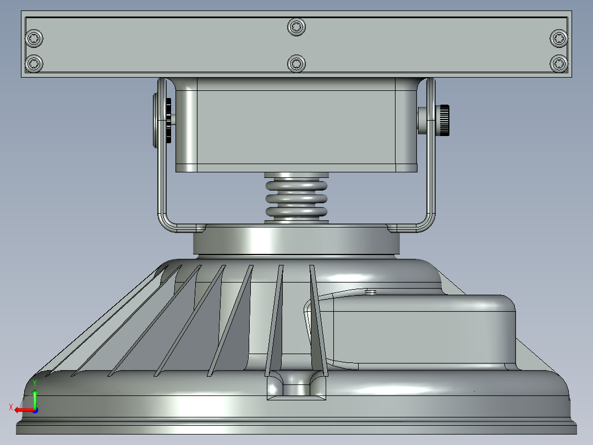Viewport: 593px width, 445px height.
Task: Select the upper-center screw on the top plate
Action: click(296, 27)
